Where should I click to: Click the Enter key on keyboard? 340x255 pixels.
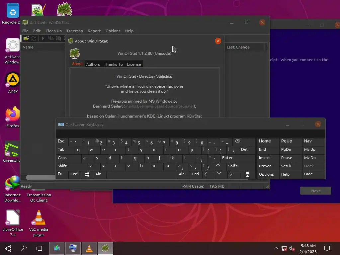point(238,158)
